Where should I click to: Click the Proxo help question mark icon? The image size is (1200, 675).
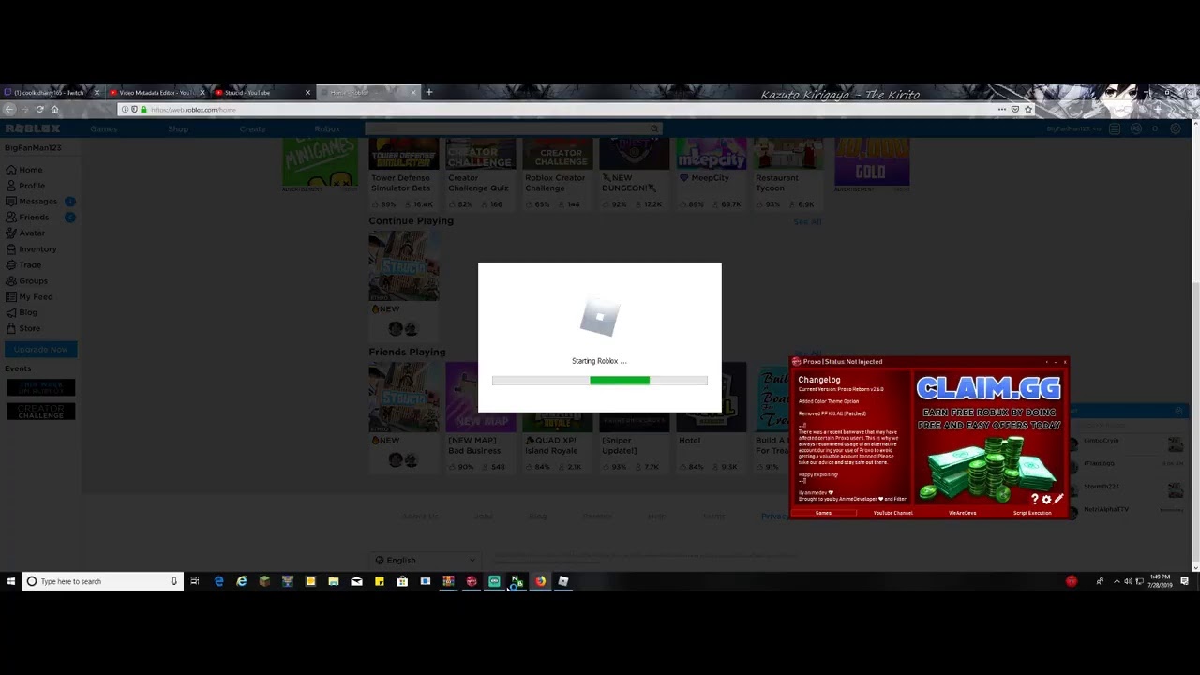point(1035,500)
